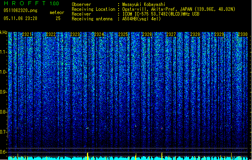Click the 1.0 kHz axis label
Image resolution: width=252 pixels, height=160 pixels.
pos(4,72)
